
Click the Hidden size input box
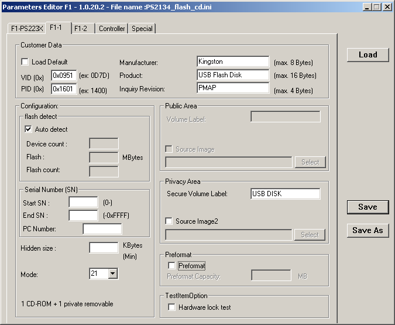(104, 248)
